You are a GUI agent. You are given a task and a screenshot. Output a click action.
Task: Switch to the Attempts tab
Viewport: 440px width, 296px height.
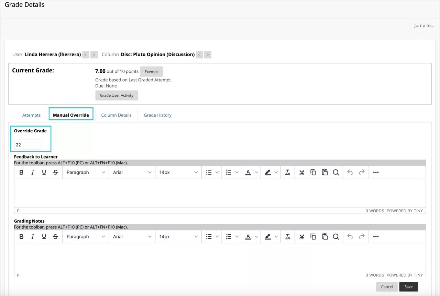[31, 115]
